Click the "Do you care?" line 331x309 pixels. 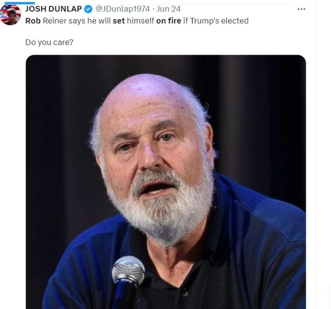[x=49, y=42]
